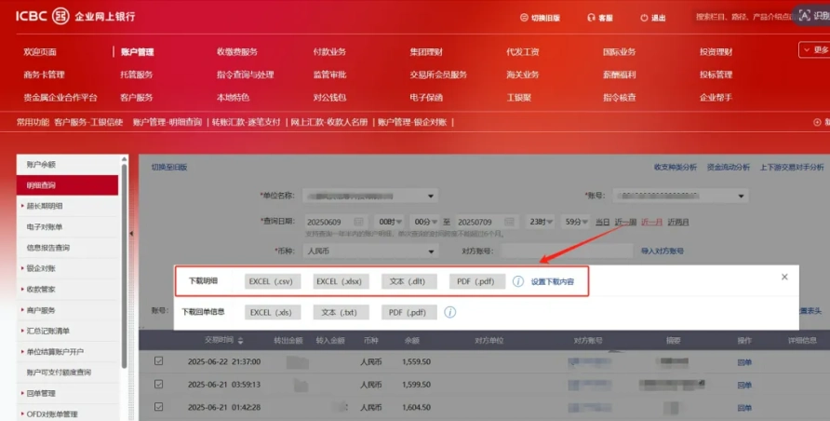Open 资金流动分析 link
The image size is (830, 421).
coord(729,167)
